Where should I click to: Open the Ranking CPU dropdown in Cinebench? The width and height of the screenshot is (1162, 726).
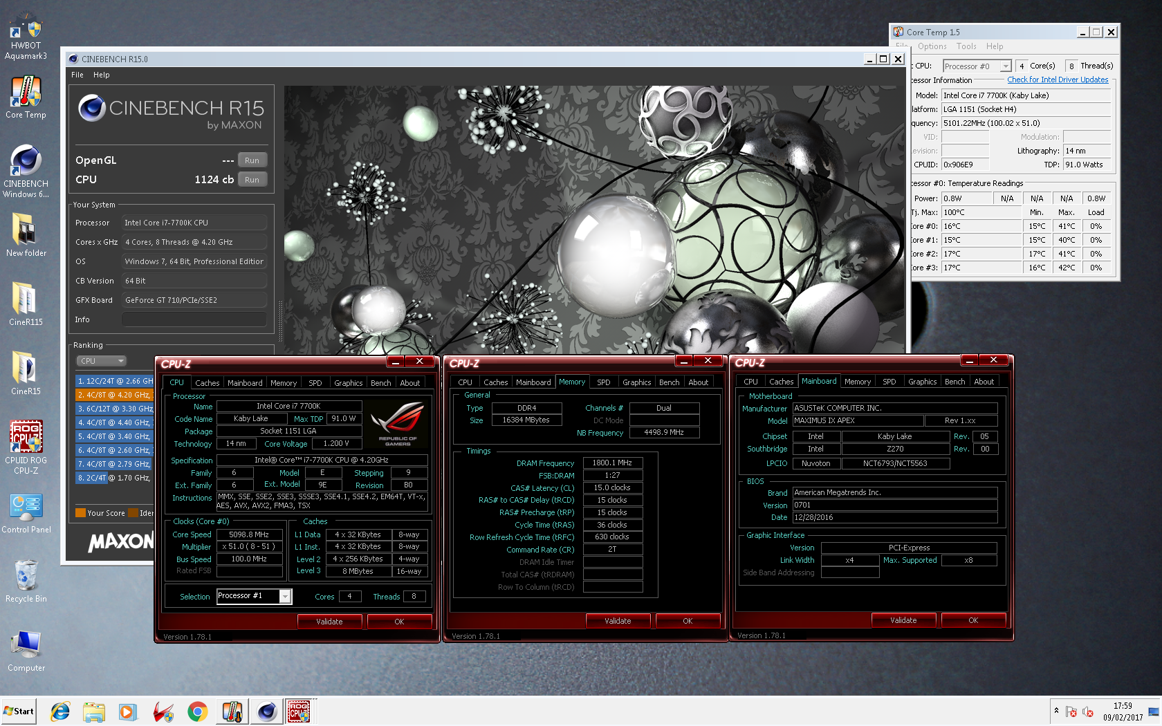tap(101, 361)
